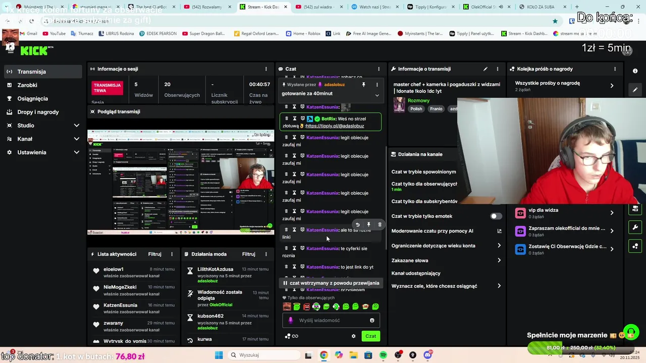
Task: Open the Dropy i nagrody sidebar item
Action: click(x=42, y=112)
